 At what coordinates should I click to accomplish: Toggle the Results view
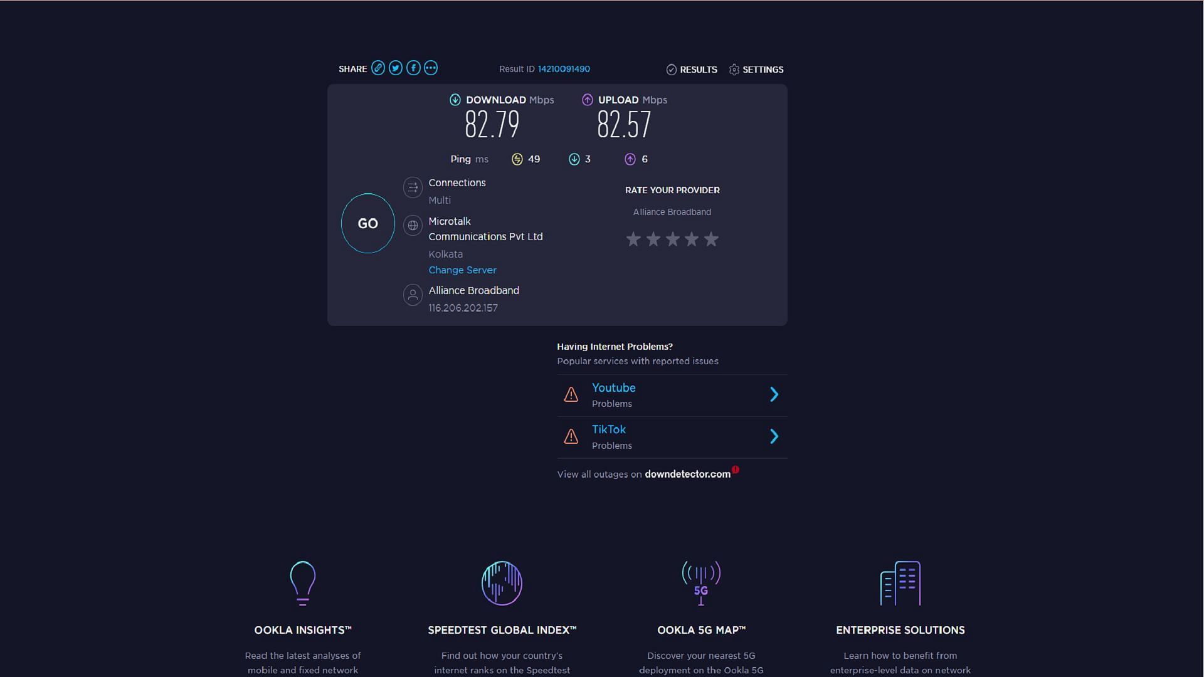coord(691,70)
